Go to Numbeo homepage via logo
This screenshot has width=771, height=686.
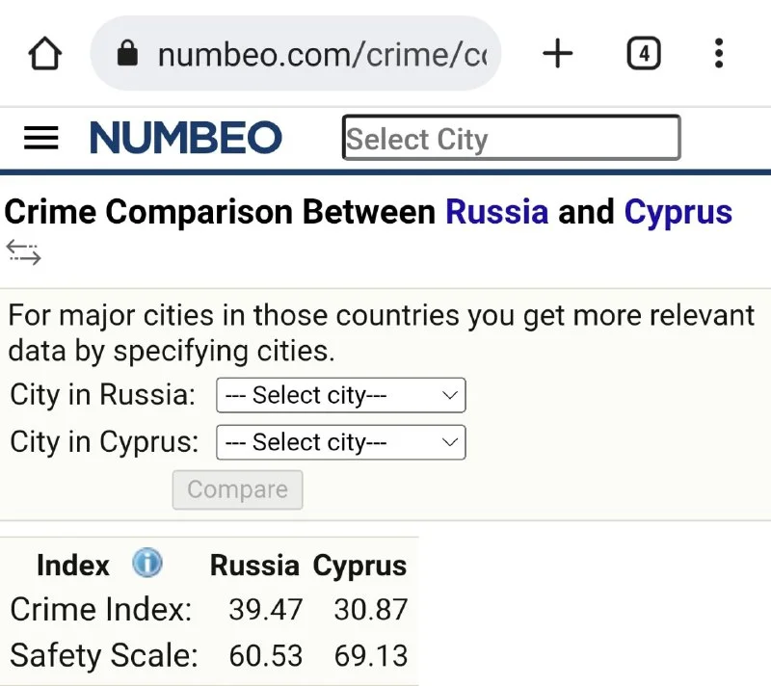(186, 139)
